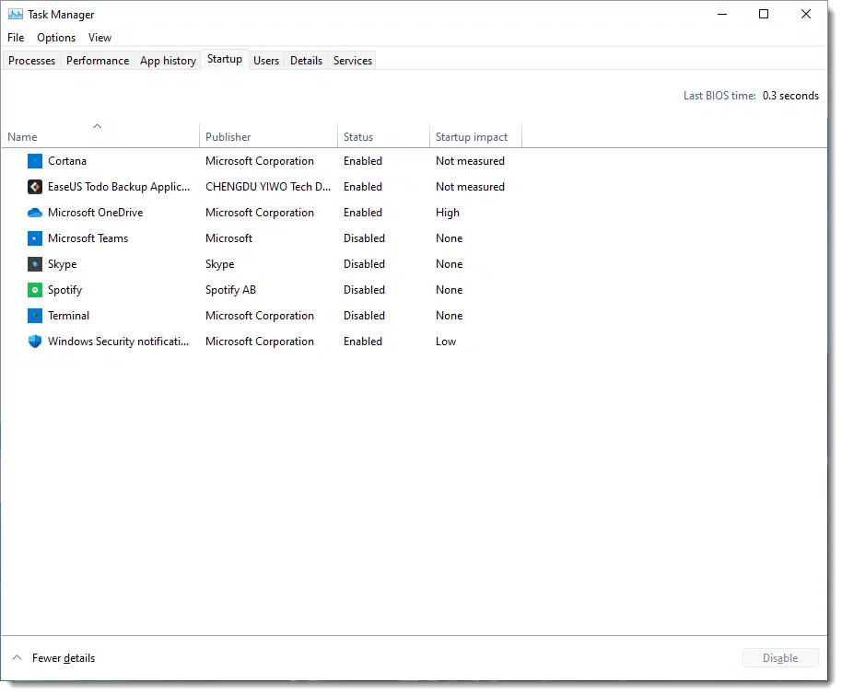This screenshot has width=842, height=695.
Task: Open the File menu
Action: 16,38
